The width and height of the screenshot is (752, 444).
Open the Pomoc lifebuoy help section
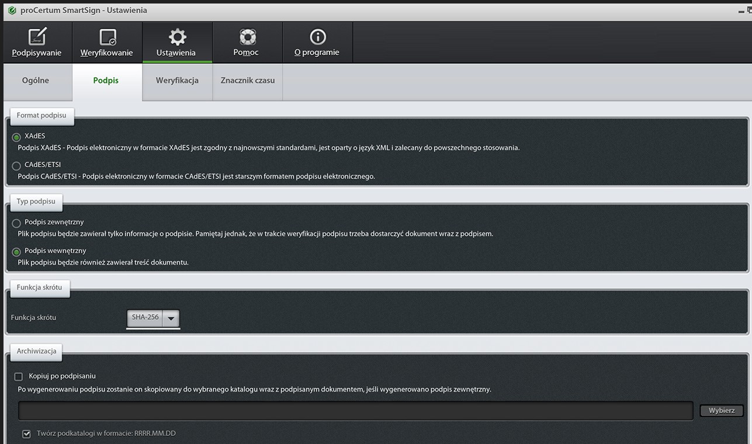pos(247,42)
